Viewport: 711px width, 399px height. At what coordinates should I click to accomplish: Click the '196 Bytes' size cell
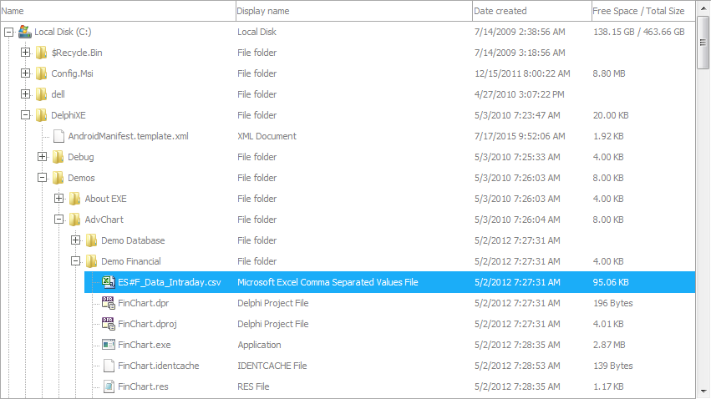(x=613, y=303)
